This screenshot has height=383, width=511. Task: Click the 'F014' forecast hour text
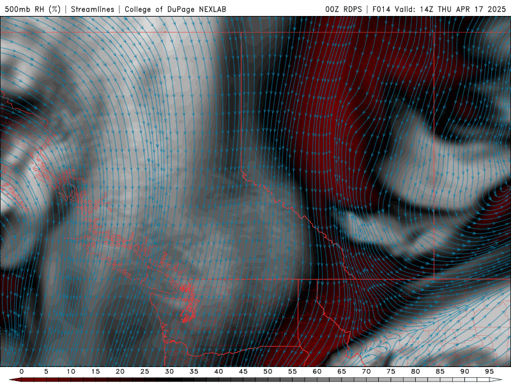(381, 9)
